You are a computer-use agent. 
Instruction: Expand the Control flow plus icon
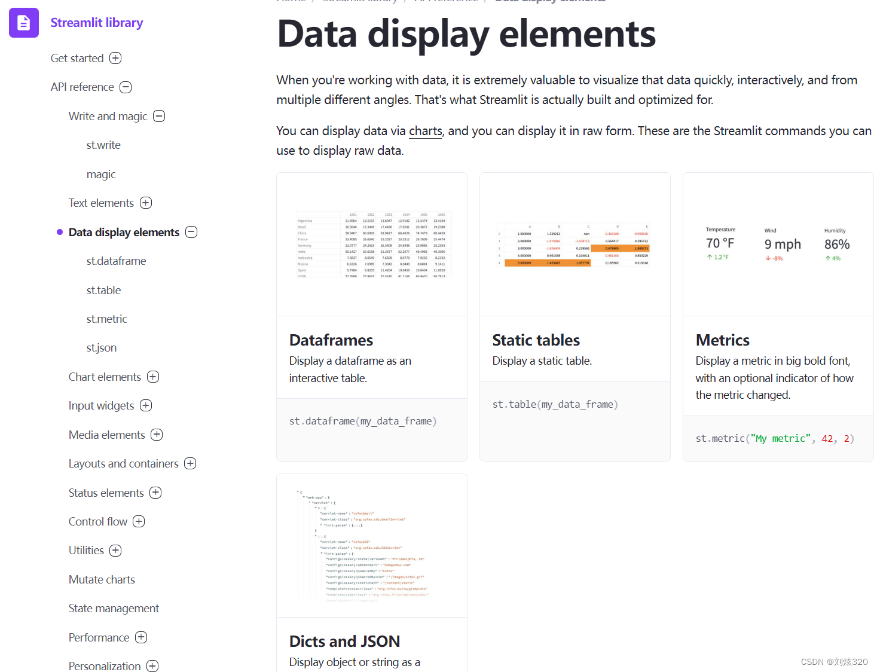[139, 521]
